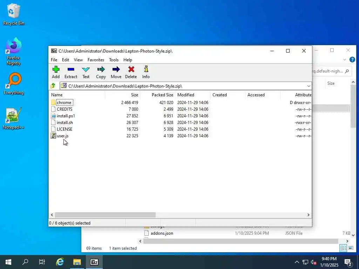359x269 pixels.
Task: Switch Explorer to details view icon
Action: pyautogui.click(x=343, y=248)
